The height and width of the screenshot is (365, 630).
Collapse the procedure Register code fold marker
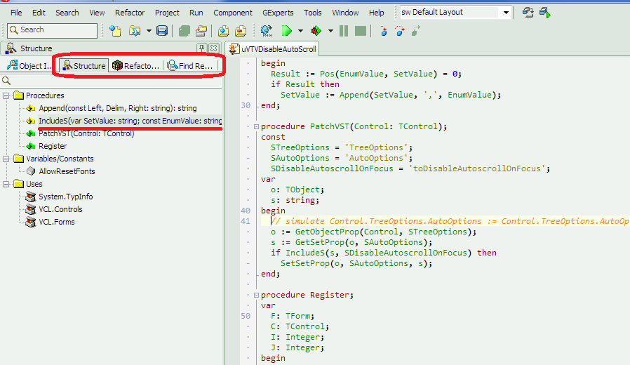pos(256,295)
